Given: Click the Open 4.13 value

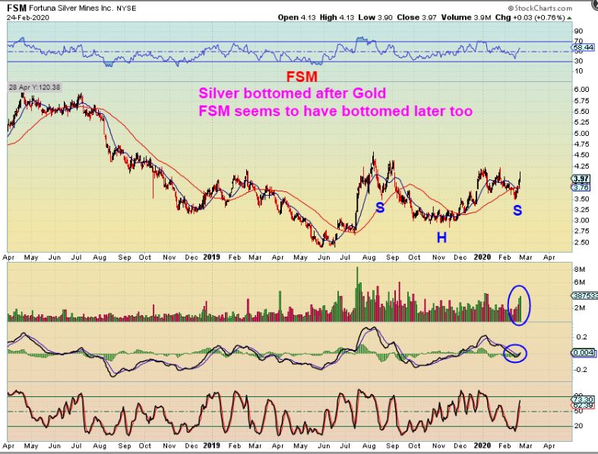Looking at the screenshot, I should pos(296,17).
